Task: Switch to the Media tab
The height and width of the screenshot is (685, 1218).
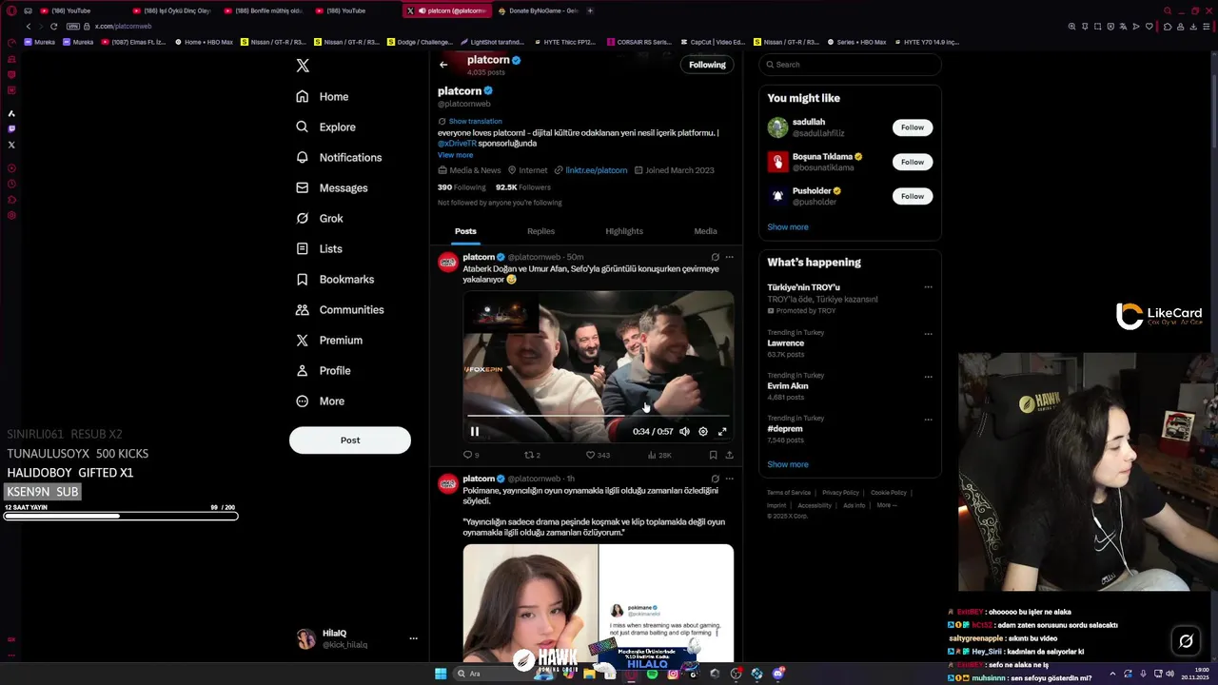Action: (705, 231)
